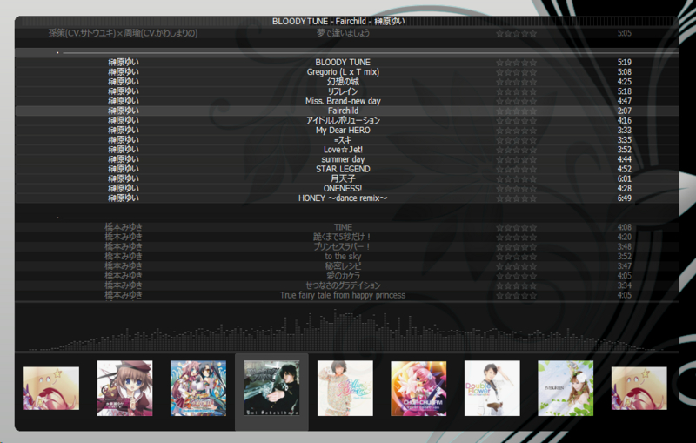Click the 6:49 duration of HONEY remix
Viewport: 696px width, 443px height.
[624, 198]
